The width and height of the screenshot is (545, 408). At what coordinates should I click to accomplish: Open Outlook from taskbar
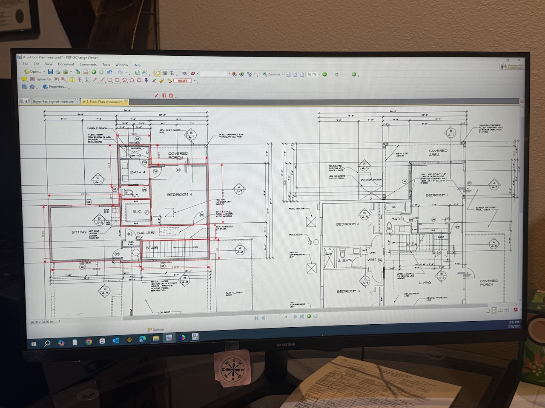115,340
